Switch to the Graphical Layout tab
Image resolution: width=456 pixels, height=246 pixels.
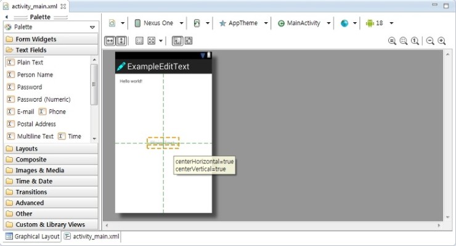pos(32,236)
